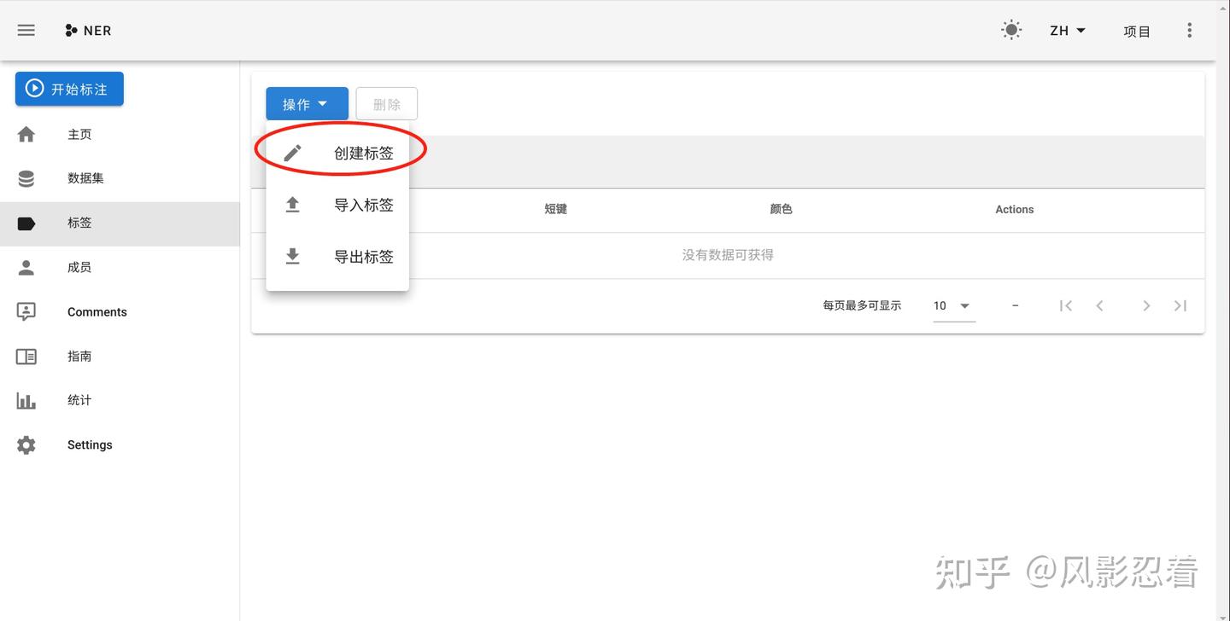Open the sidebar hamburger menu

(26, 30)
